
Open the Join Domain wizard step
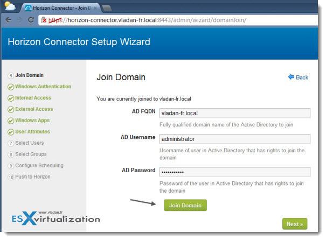coord(29,75)
